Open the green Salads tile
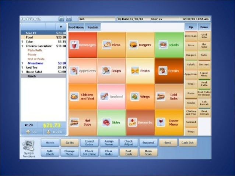Image resolution: width=235 pixels, height=176 pixels. [x=169, y=45]
